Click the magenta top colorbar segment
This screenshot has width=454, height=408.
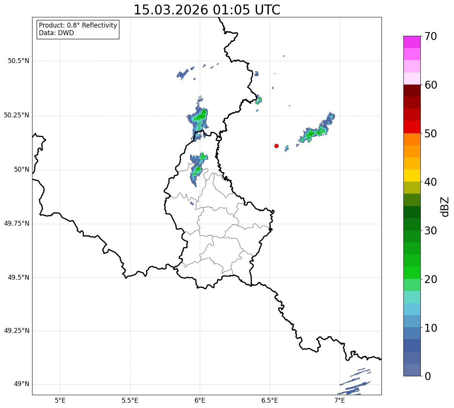tap(412, 42)
